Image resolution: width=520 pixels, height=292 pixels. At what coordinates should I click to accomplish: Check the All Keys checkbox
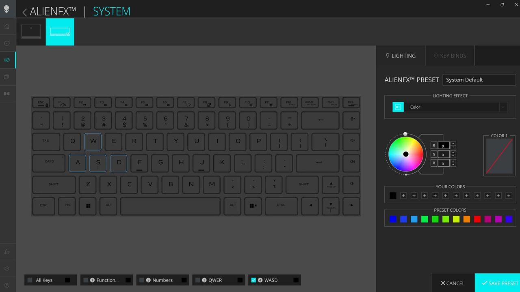pyautogui.click(x=30, y=280)
